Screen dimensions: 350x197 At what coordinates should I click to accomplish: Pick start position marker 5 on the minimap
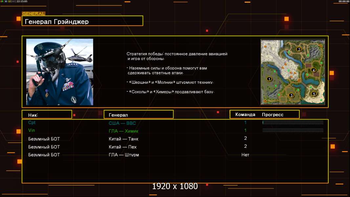coord(314,94)
